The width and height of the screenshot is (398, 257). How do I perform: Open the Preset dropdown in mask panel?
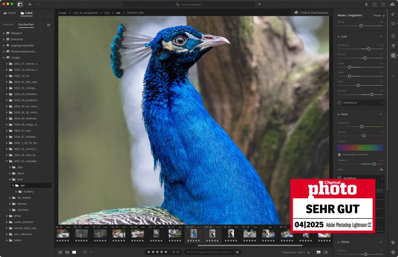pyautogui.click(x=379, y=15)
